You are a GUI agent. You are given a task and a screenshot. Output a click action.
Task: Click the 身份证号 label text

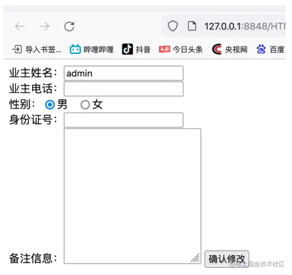pyautogui.click(x=33, y=120)
